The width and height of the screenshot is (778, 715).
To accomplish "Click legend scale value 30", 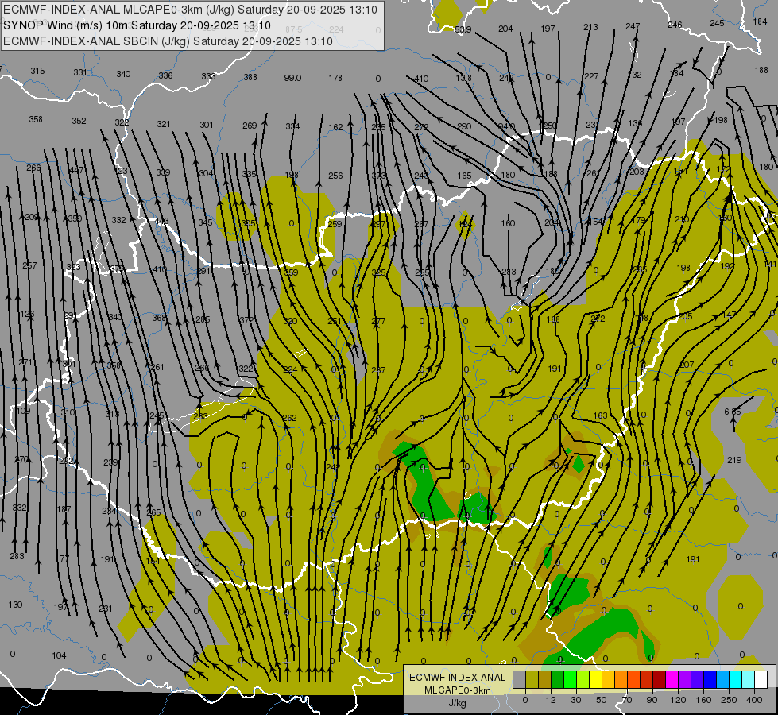I will coord(576,700).
